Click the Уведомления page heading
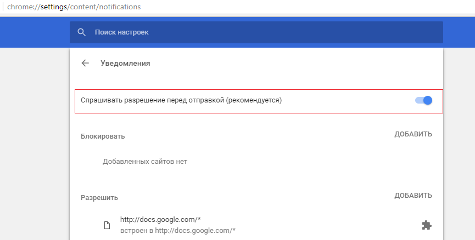 (x=125, y=63)
